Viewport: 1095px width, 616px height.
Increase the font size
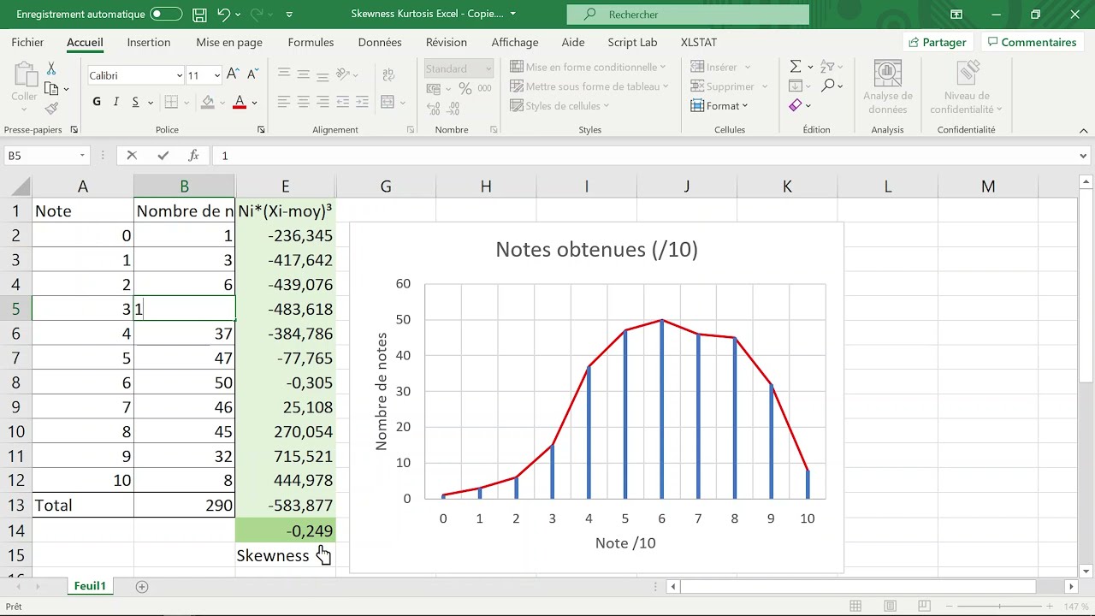[x=233, y=75]
